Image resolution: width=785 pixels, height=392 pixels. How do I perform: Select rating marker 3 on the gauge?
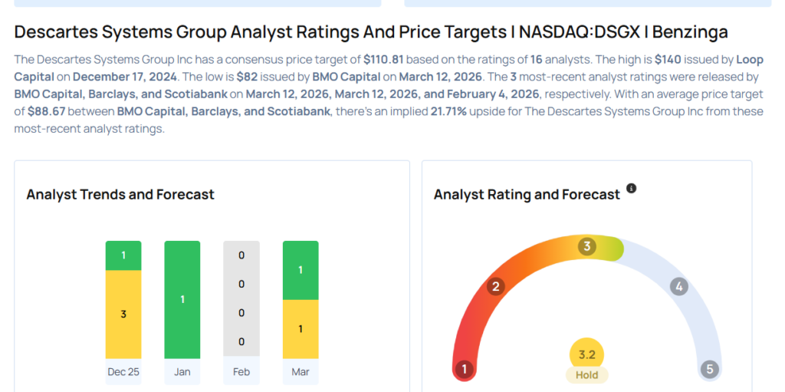587,246
